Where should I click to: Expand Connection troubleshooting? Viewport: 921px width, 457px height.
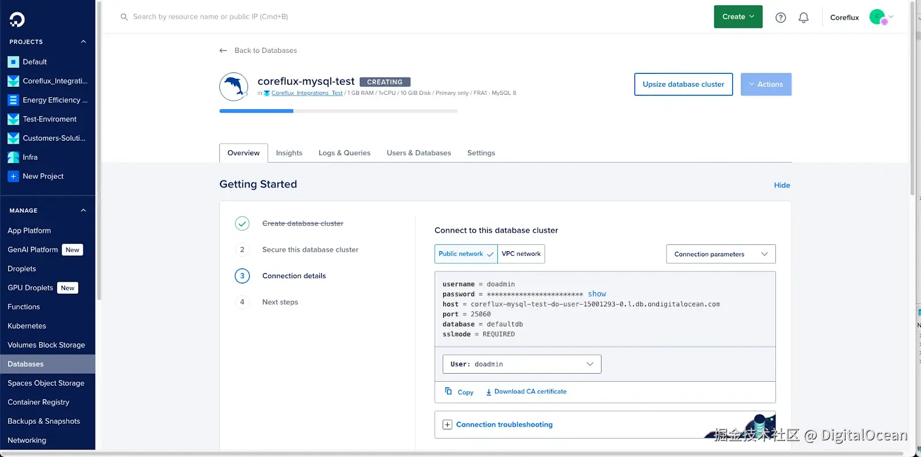[x=504, y=425]
